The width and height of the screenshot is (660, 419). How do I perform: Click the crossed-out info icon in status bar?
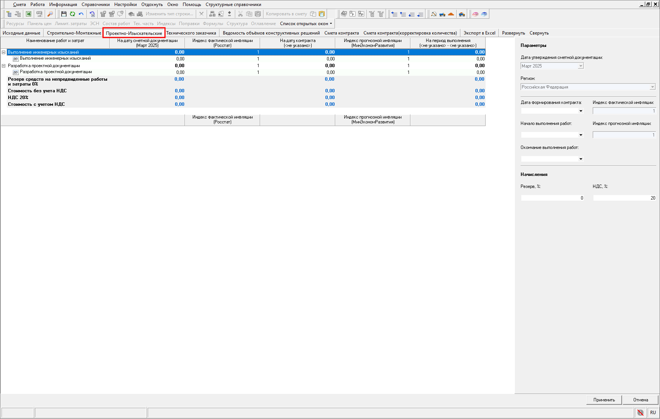click(640, 412)
